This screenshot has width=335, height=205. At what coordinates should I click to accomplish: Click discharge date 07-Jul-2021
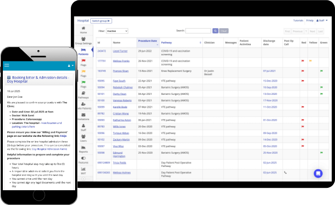point(269,71)
